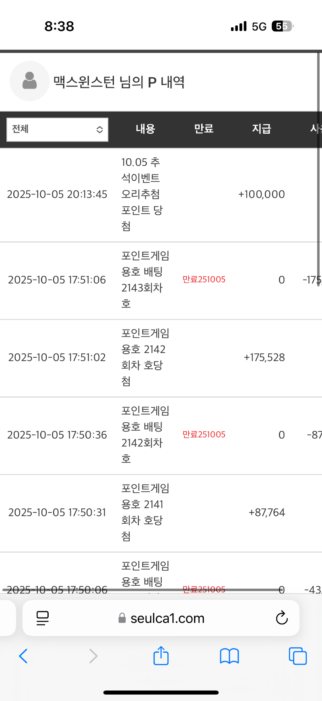The image size is (322, 701).
Task: Open the 전체 filter dropdown
Action: 58,130
